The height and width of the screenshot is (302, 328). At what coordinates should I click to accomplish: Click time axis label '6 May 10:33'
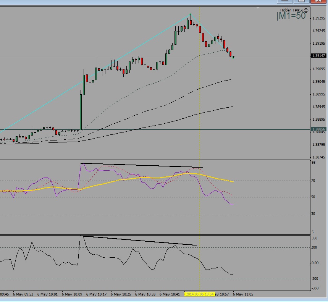145,294
